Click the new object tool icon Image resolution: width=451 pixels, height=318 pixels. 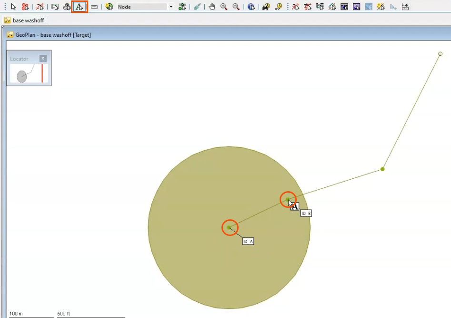pyautogui.click(x=109, y=7)
